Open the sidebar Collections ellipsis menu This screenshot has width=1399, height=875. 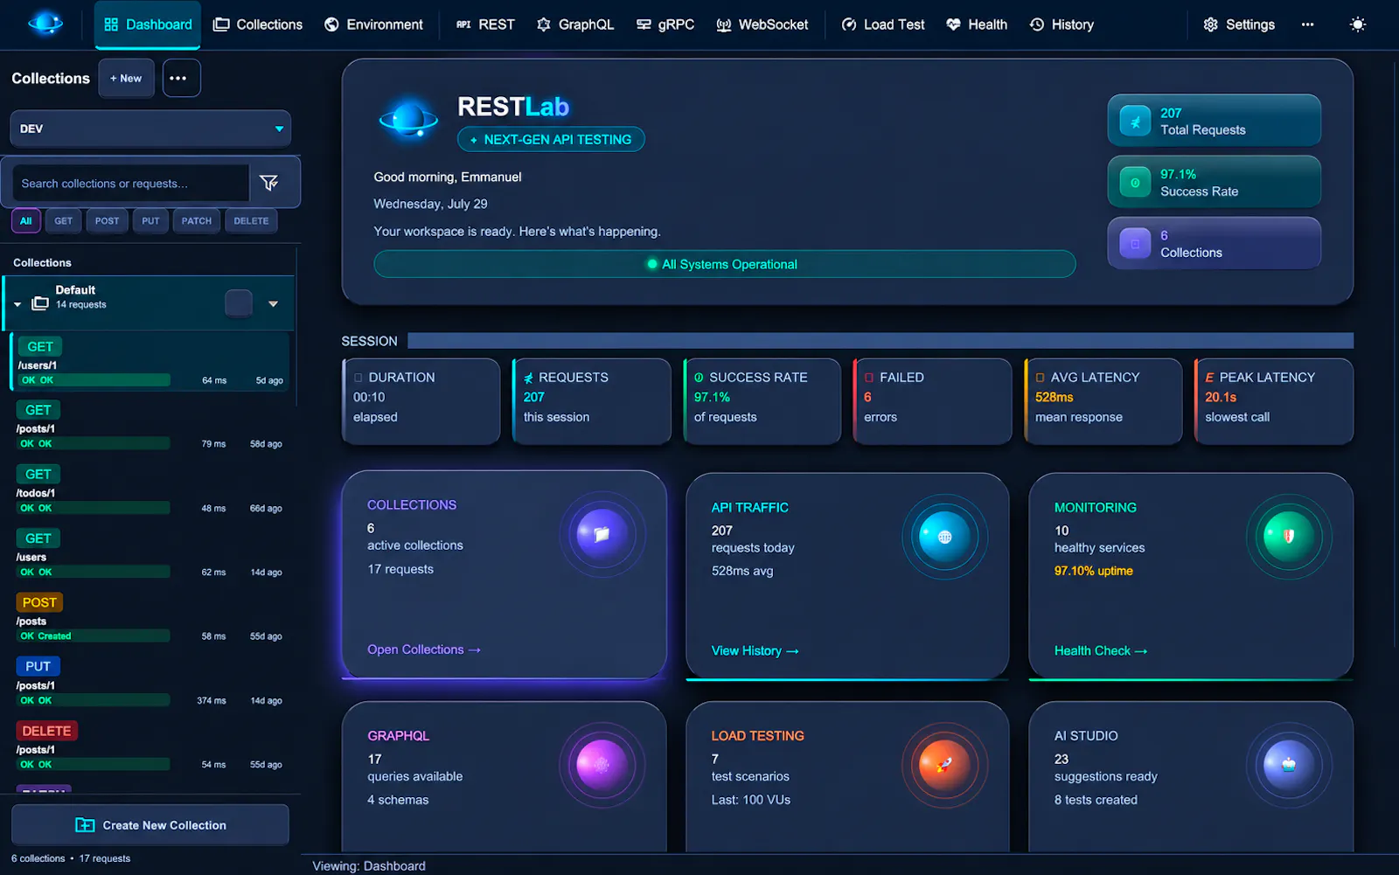point(181,78)
